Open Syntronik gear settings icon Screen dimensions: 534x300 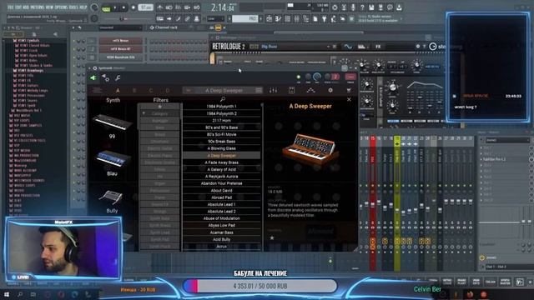[330, 90]
